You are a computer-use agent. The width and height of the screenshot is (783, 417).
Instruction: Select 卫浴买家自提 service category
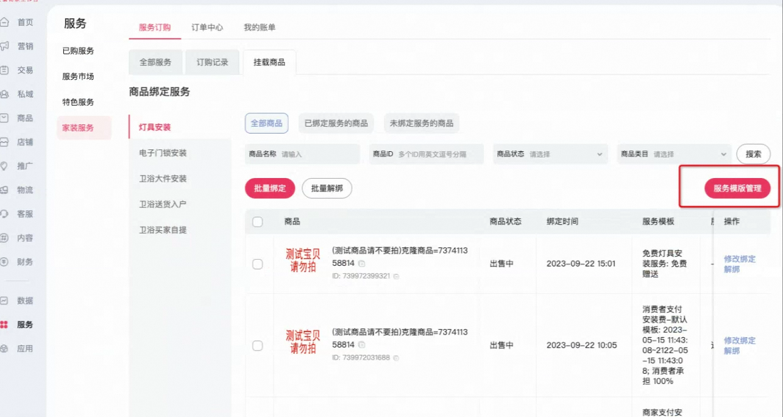(163, 230)
